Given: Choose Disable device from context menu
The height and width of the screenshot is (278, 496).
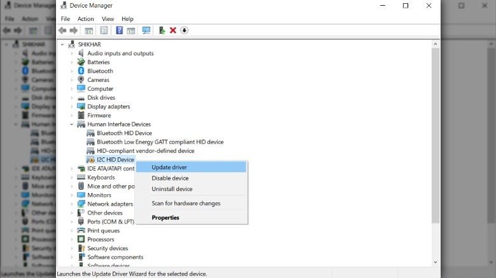Looking at the screenshot, I should (191, 178).
